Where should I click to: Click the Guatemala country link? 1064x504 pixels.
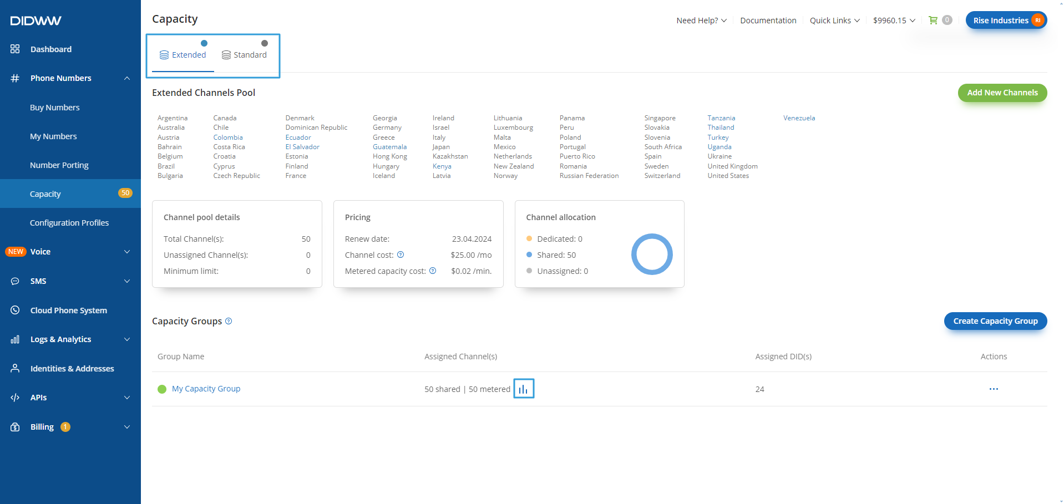click(389, 147)
